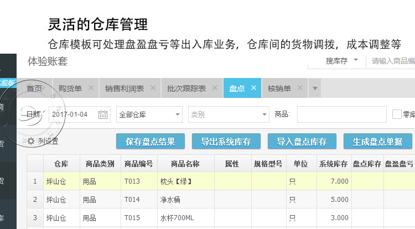Switch to the 销售利润表 tab
Image resolution: width=415 pixels, height=229 pixels.
[x=124, y=88]
